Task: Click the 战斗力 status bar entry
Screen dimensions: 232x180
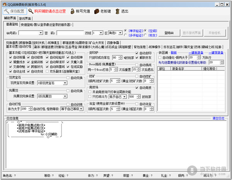Action: (x=210, y=175)
